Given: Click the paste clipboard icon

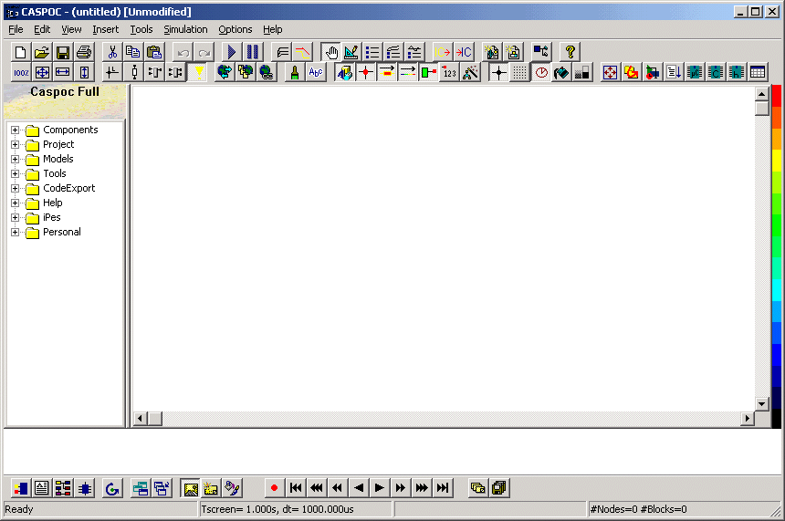Looking at the screenshot, I should click(154, 52).
